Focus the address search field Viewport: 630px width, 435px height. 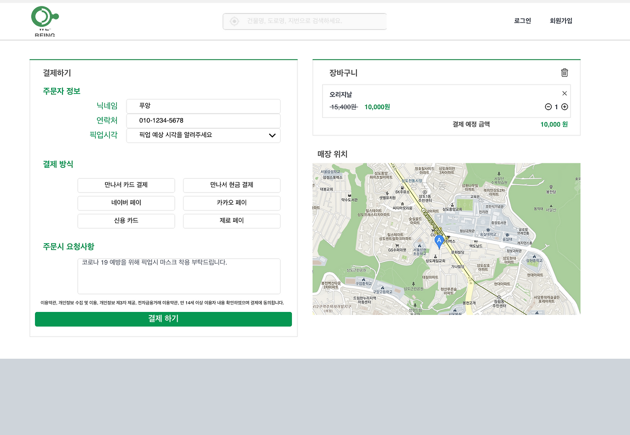[305, 21]
